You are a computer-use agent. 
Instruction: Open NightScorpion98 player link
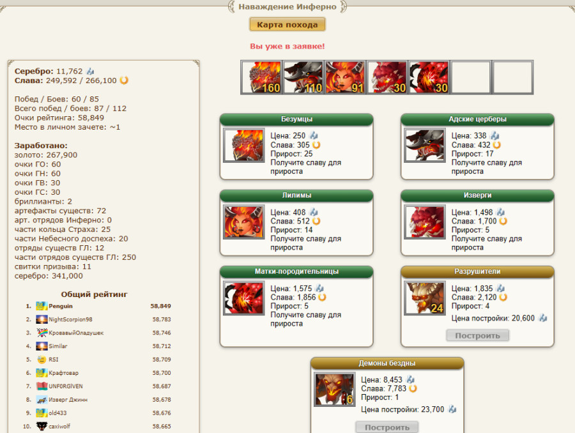pyautogui.click(x=70, y=319)
